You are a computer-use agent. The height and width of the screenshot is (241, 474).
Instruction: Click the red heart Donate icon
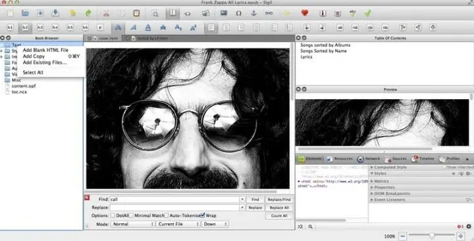(305, 13)
